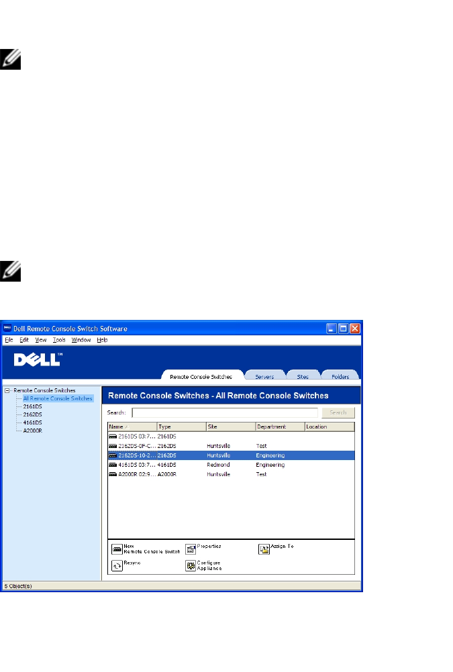453x672 pixels.
Task: Click inside the Search text field
Action: coord(225,412)
